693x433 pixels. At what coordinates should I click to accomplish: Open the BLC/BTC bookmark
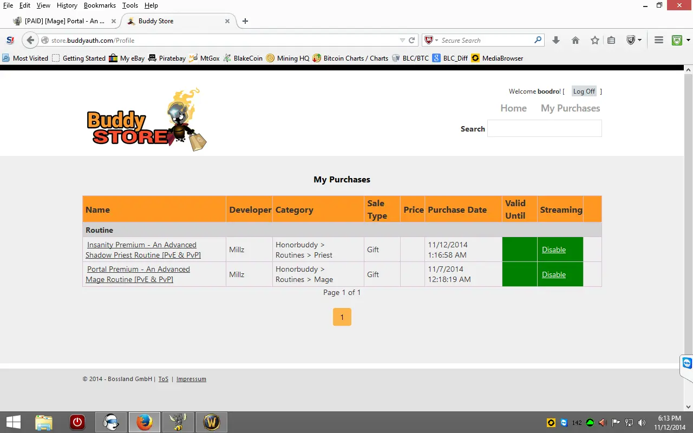point(410,58)
